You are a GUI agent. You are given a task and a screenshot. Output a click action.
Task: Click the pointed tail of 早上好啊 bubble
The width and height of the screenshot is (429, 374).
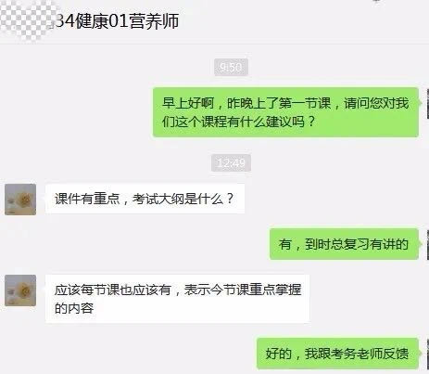[x=421, y=103]
